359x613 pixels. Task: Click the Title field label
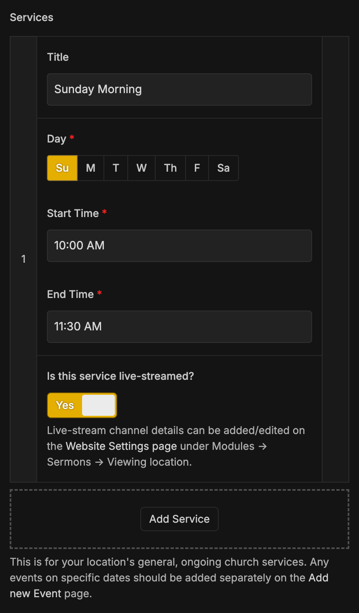(x=58, y=57)
